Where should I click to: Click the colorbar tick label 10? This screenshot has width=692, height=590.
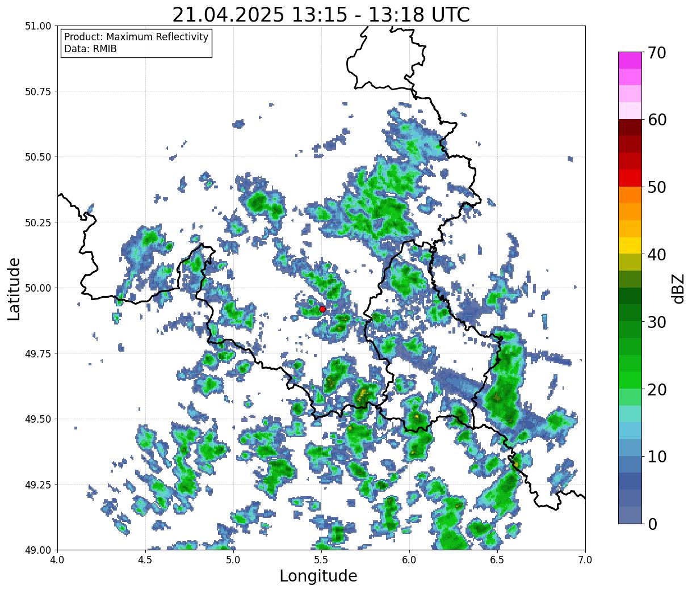click(x=657, y=456)
